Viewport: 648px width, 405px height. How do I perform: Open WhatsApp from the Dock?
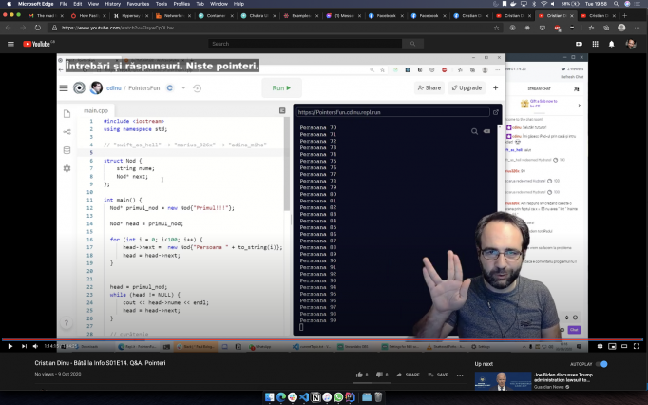pos(338,397)
